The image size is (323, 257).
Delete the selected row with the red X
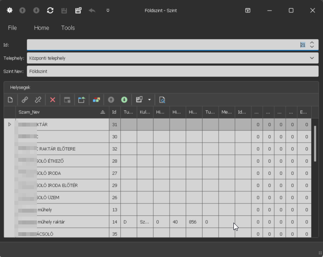pyautogui.click(x=53, y=100)
